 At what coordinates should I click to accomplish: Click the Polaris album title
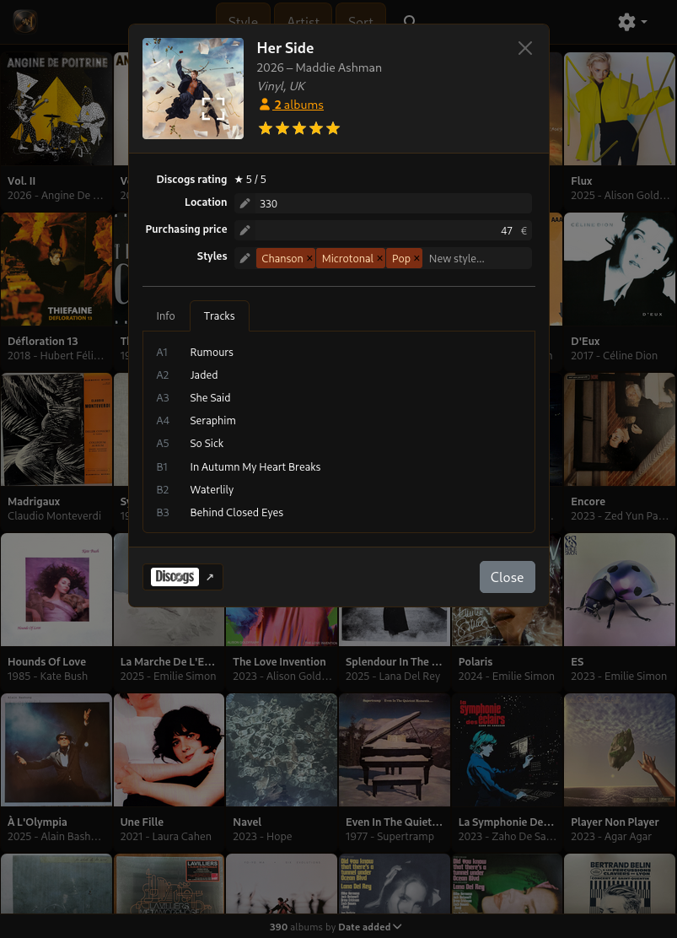point(476,661)
